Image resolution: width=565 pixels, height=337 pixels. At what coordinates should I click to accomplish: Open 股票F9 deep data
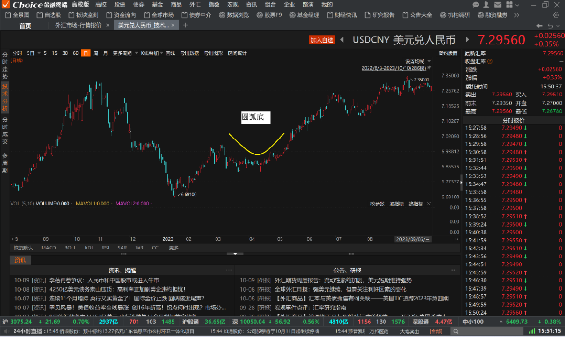269,15
